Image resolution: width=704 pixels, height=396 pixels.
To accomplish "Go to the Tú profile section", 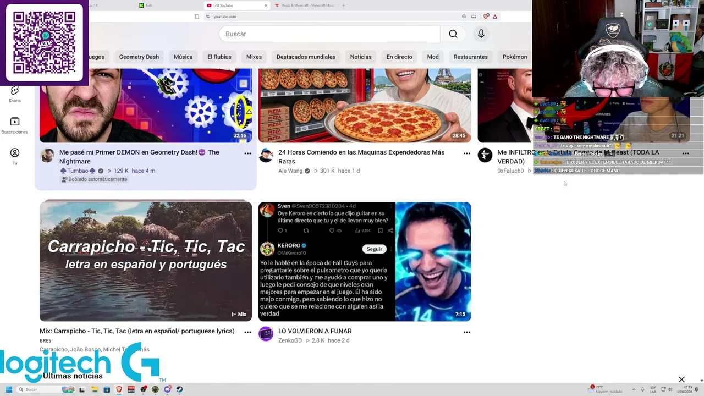I will (15, 156).
